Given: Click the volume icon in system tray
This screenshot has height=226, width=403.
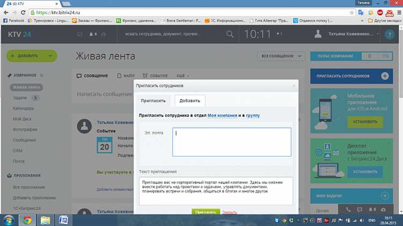Looking at the screenshot, I should tap(362, 221).
